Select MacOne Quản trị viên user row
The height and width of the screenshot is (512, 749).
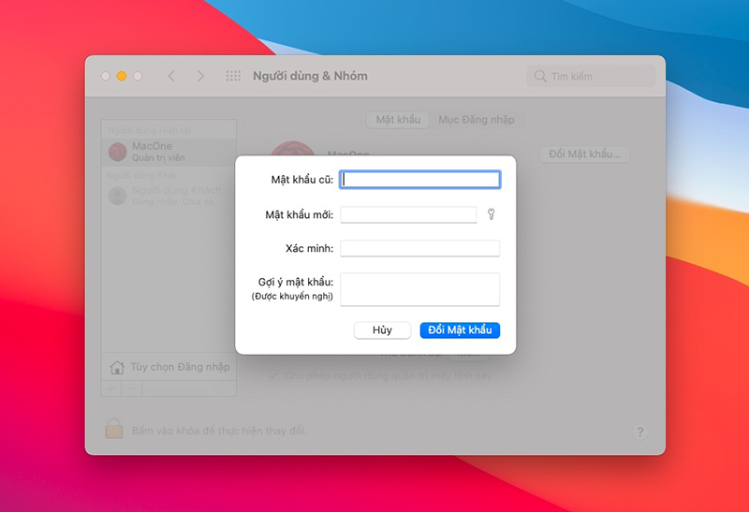(169, 152)
